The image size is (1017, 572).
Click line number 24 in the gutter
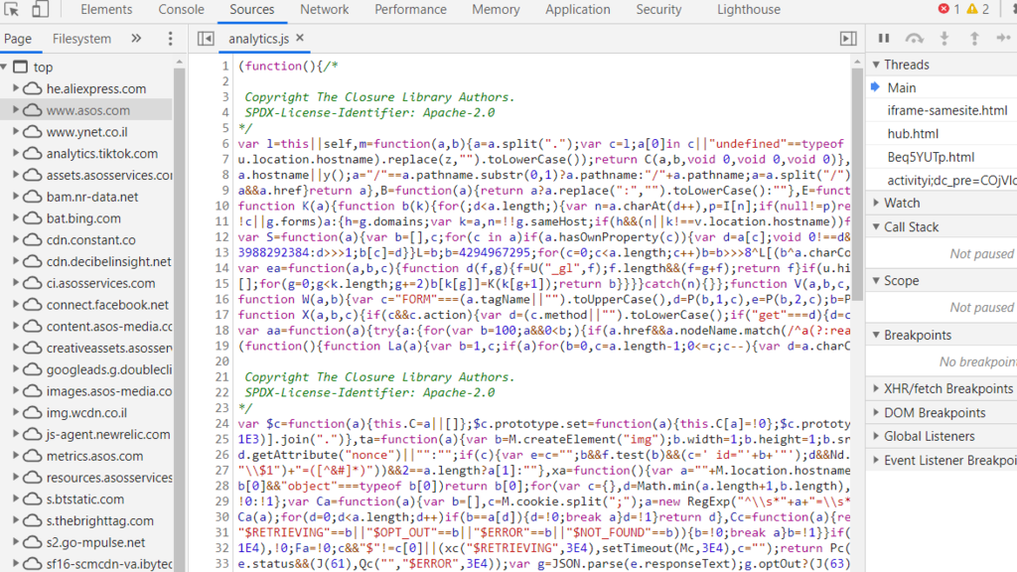coord(221,423)
